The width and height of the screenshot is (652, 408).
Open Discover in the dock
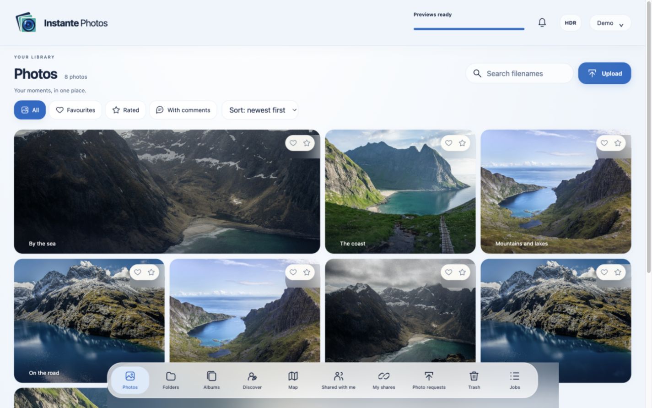252,380
